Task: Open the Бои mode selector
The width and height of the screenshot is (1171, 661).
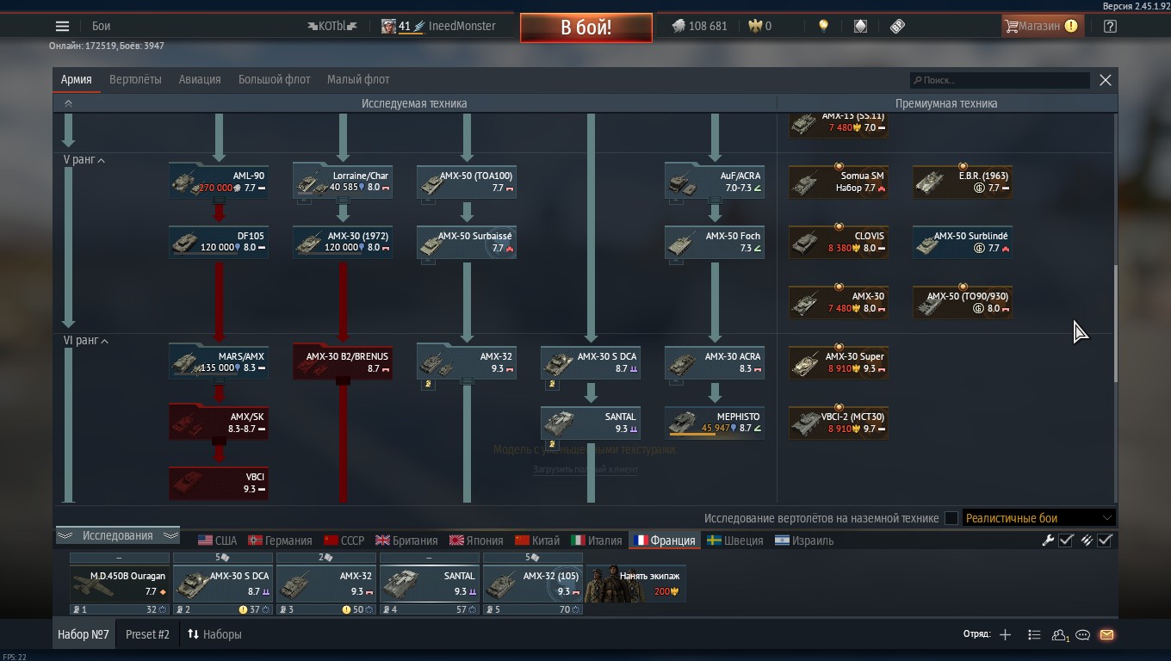Action: (x=102, y=26)
